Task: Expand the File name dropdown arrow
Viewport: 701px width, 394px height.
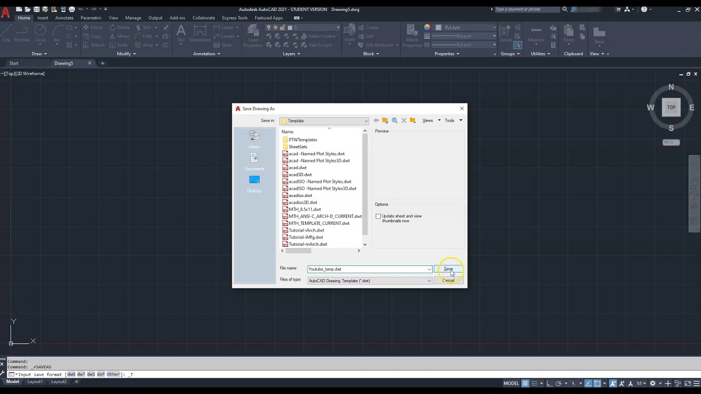Action: pyautogui.click(x=429, y=269)
